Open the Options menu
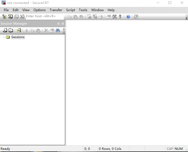Screen dimensions: 188x152 pyautogui.click(x=40, y=10)
